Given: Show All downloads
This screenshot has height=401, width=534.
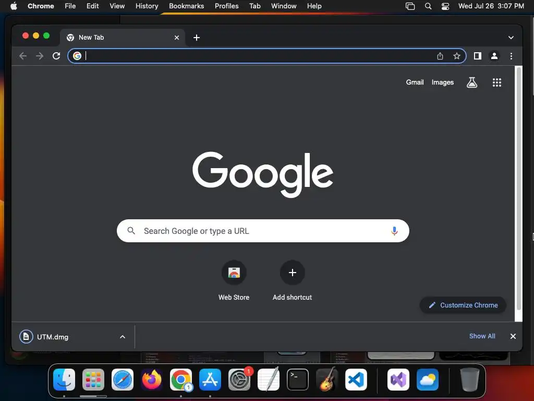Looking at the screenshot, I should [x=482, y=336].
